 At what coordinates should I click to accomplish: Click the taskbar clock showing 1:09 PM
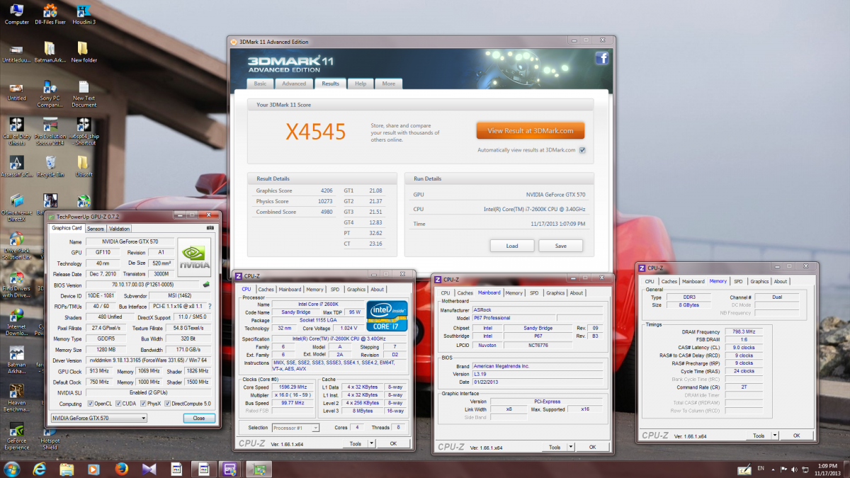tap(827, 468)
